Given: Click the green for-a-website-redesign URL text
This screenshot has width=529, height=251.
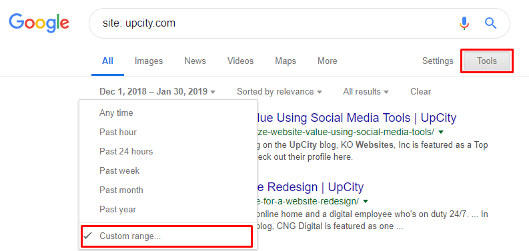Looking at the screenshot, I should click(308, 202).
